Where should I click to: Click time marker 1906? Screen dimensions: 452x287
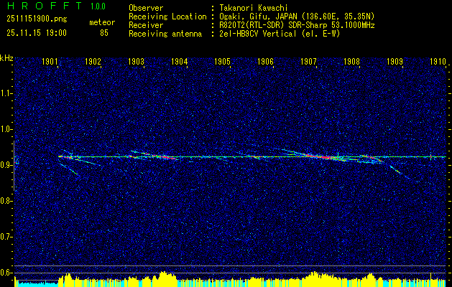click(265, 61)
